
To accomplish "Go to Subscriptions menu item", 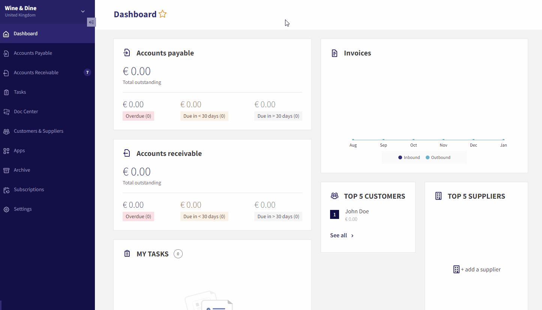I will pyautogui.click(x=47, y=190).
